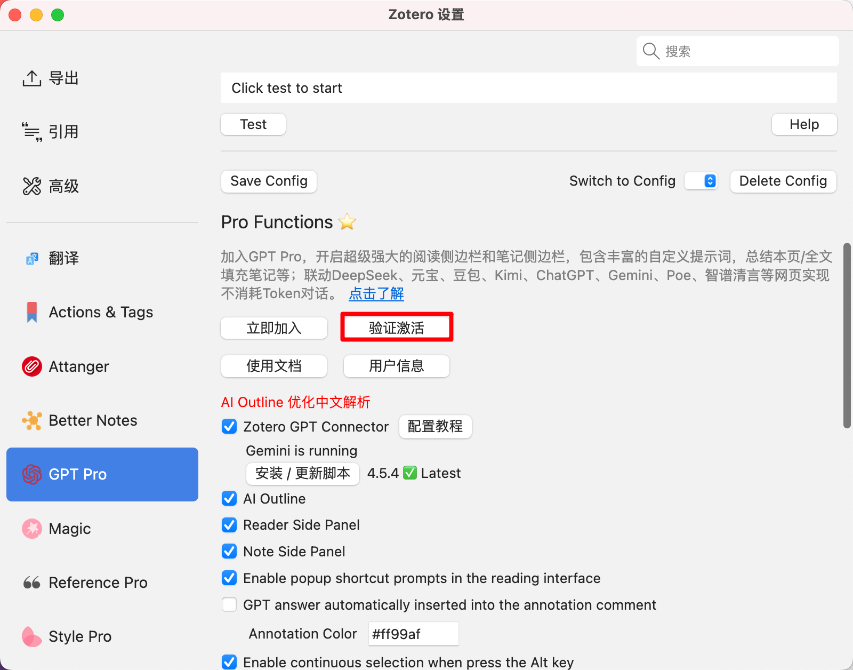This screenshot has height=670, width=853.
Task: Toggle continuous selection with Alt key
Action: 229,663
